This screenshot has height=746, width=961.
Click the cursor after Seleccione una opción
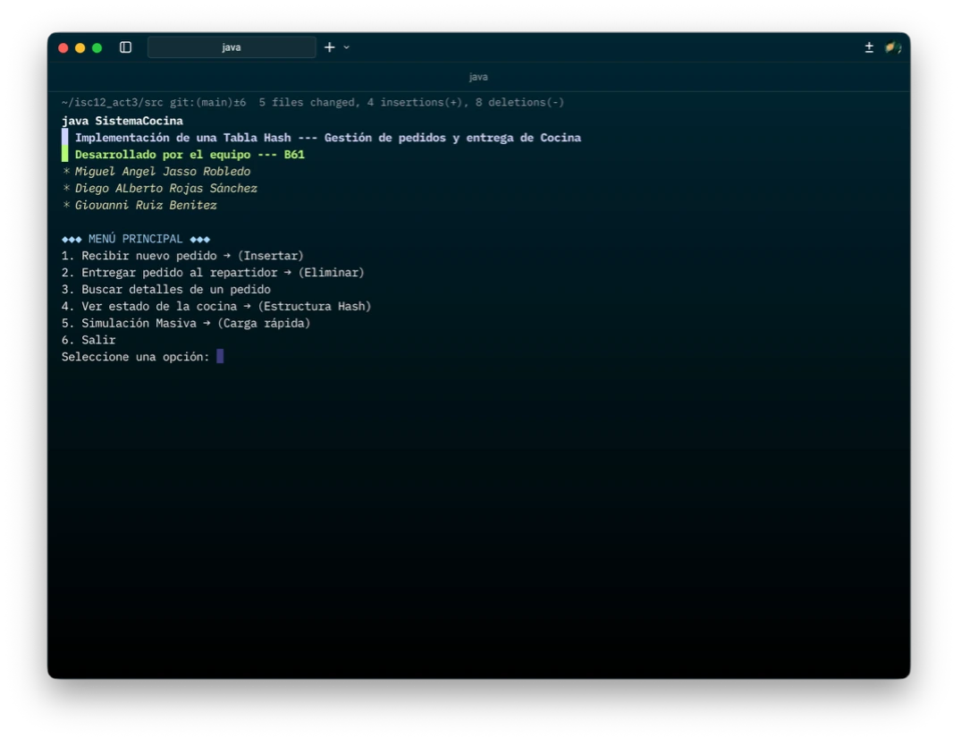(x=220, y=357)
